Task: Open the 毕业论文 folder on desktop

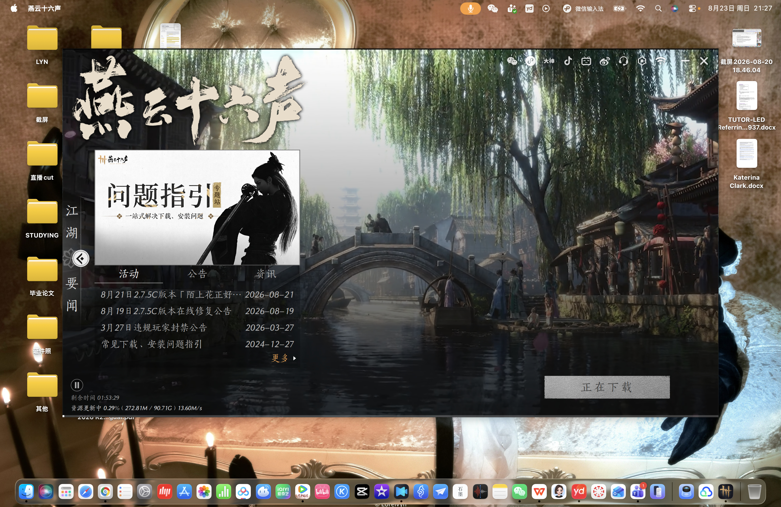Action: (42, 276)
